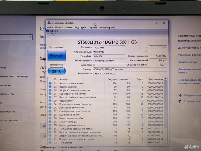The width and height of the screenshot is (201, 151).
Task: Click the Settings search box magnifier icon
Action: 30,37
